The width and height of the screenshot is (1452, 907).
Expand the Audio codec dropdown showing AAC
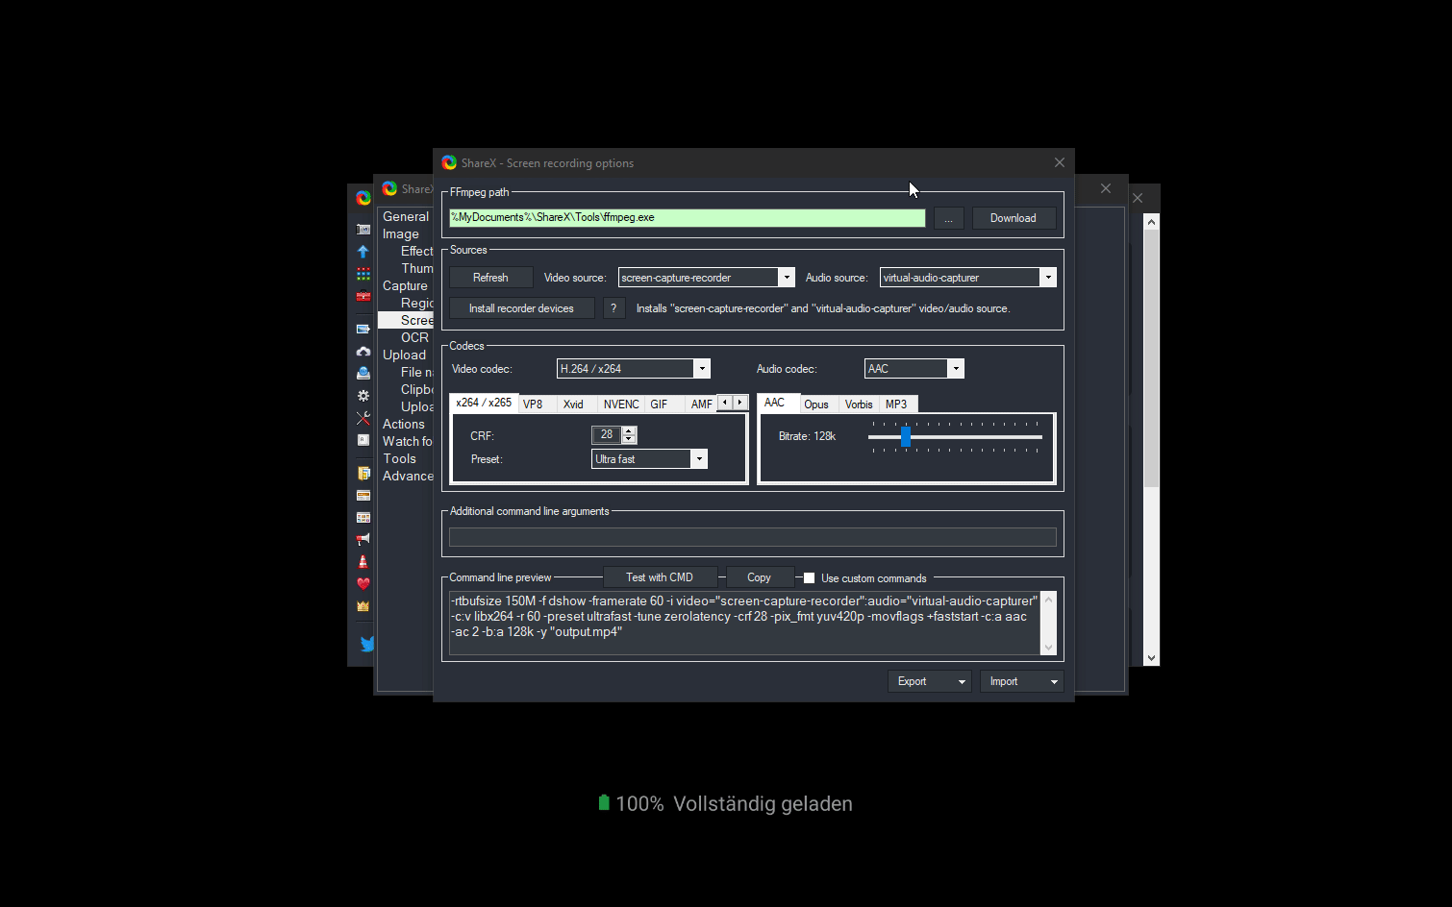click(x=955, y=368)
